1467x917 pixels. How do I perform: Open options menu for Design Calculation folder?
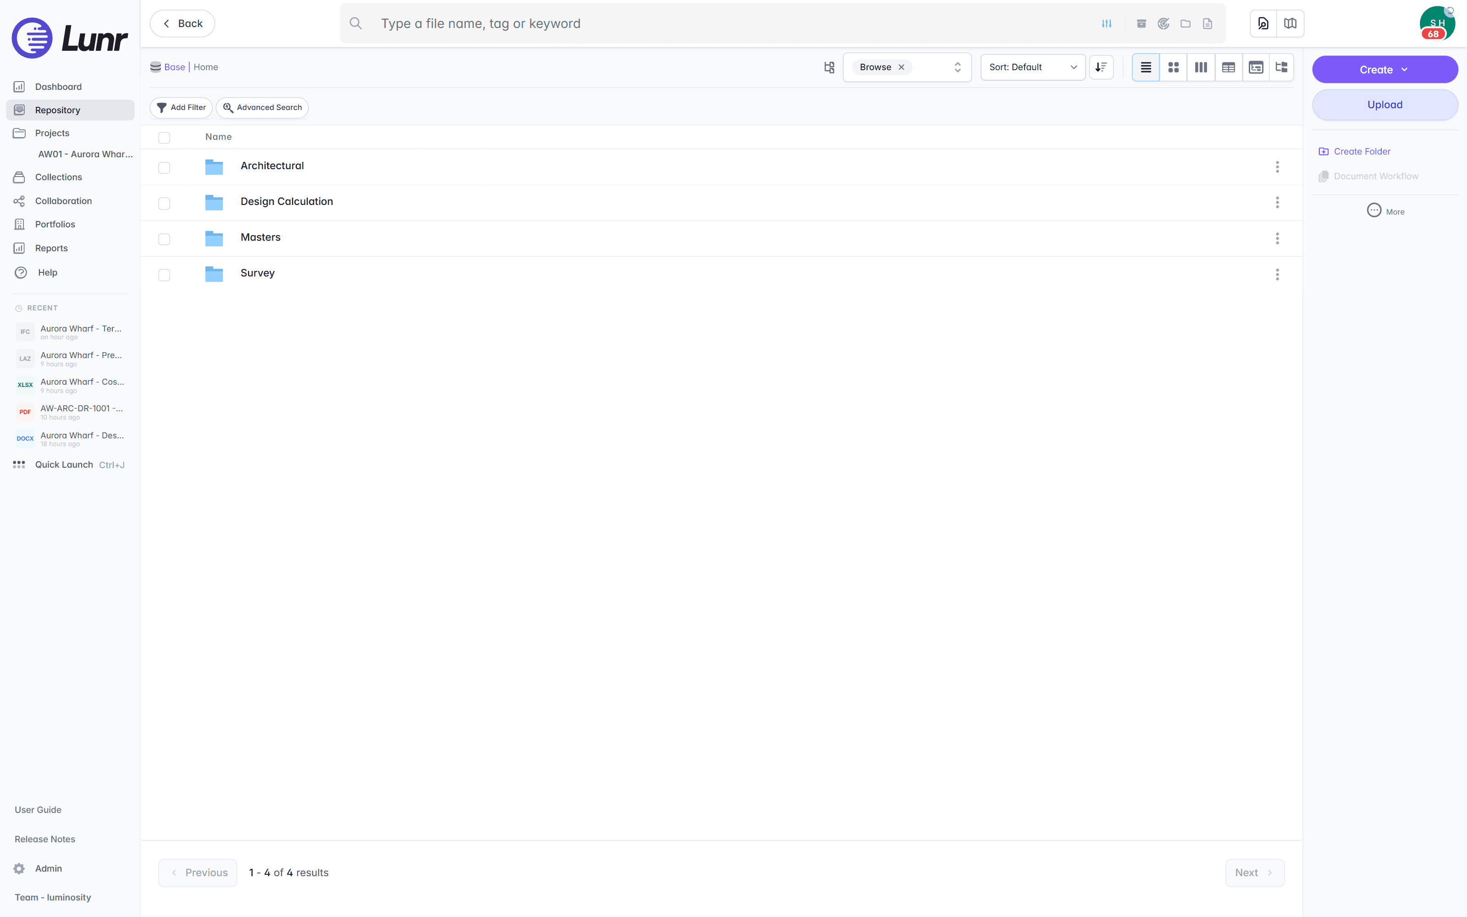point(1277,203)
